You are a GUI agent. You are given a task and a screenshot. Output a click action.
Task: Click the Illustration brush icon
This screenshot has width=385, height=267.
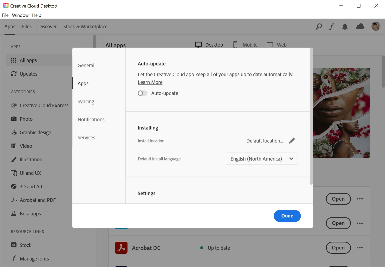tap(14, 159)
